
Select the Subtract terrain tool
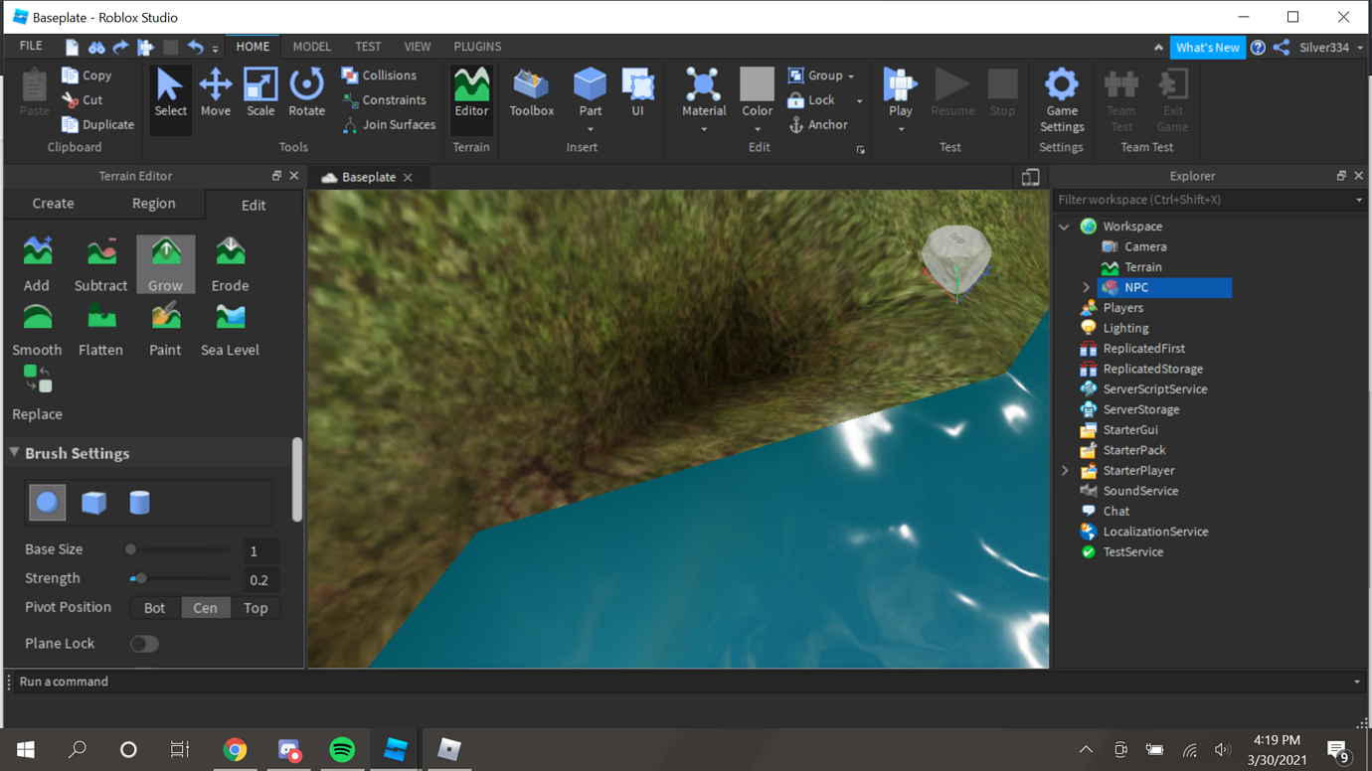click(100, 264)
